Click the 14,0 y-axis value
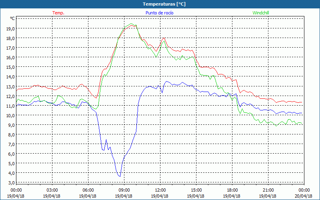The height and width of the screenshot is (200, 320). click(x=11, y=77)
